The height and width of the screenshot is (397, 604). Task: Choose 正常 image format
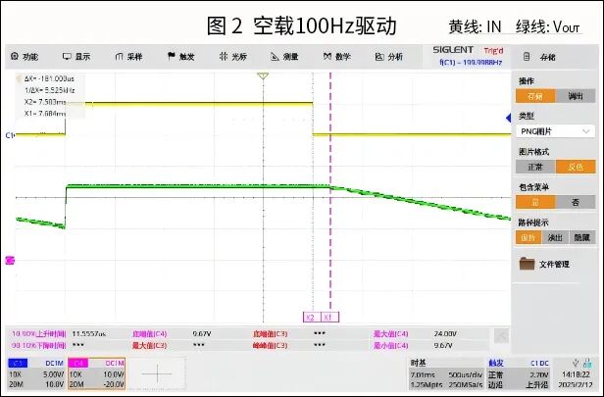535,167
